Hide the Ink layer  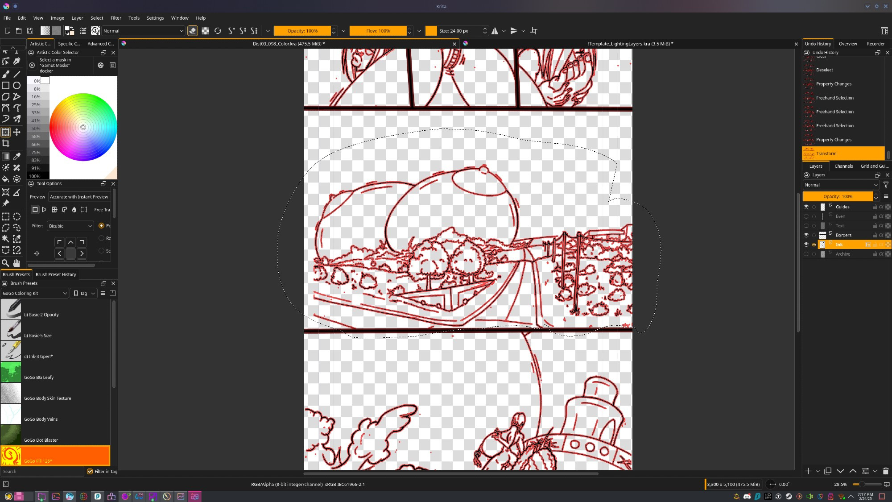(x=806, y=245)
